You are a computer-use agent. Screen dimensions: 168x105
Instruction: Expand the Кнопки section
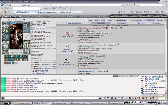(32, 66)
